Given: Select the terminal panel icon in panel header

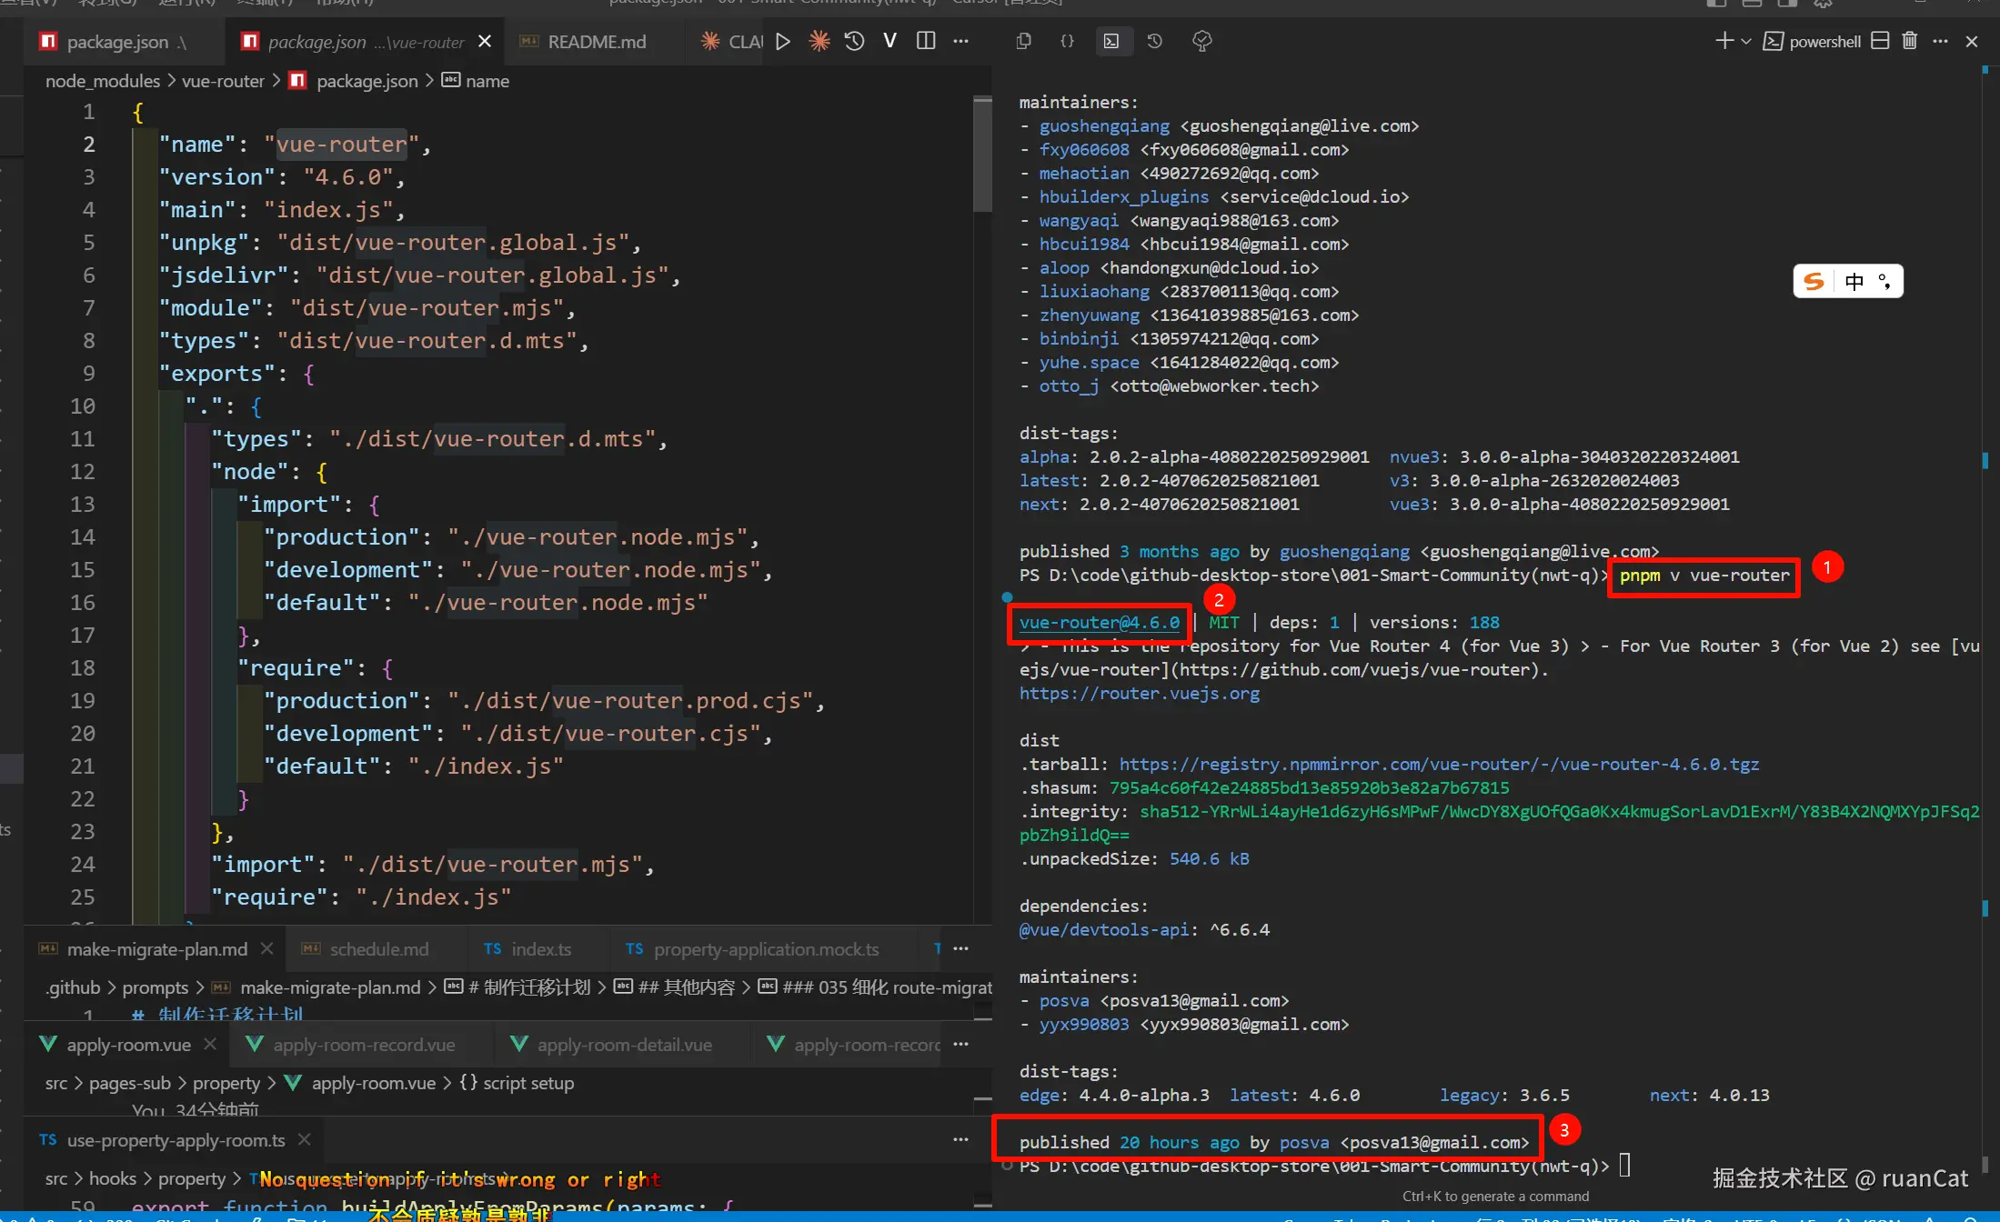Looking at the screenshot, I should pyautogui.click(x=1111, y=41).
